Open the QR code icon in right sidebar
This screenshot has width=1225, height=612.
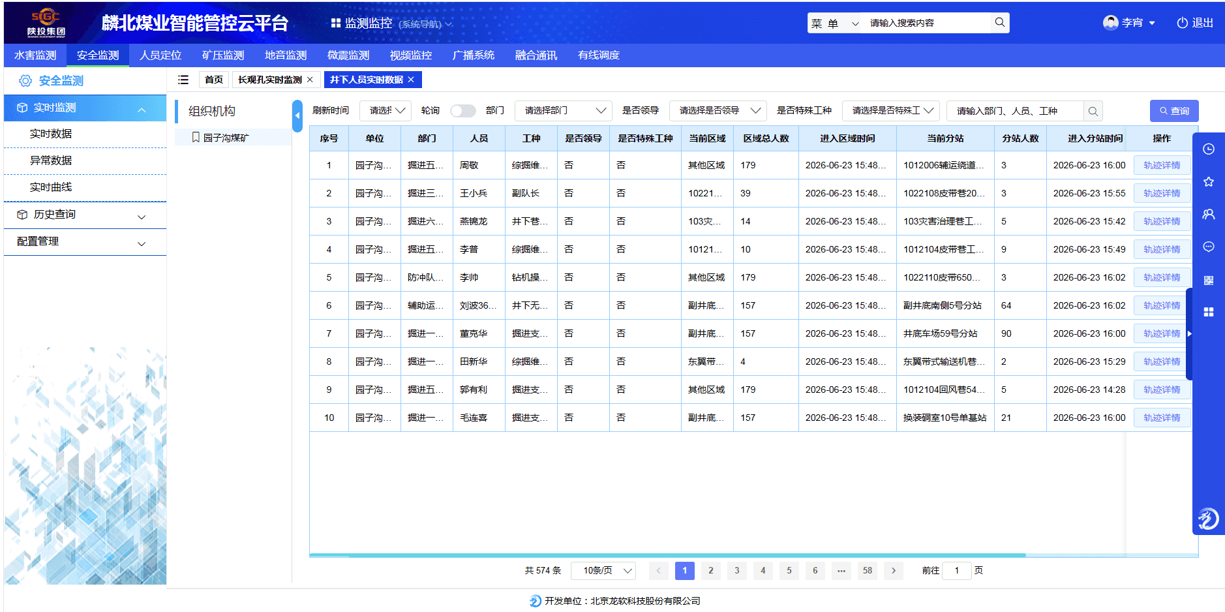coord(1208,280)
